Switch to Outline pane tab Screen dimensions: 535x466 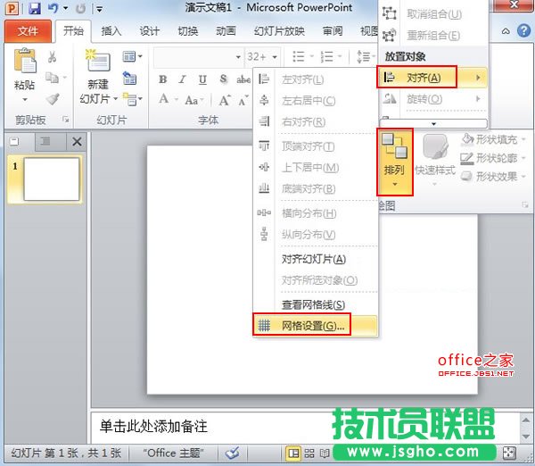pyautogui.click(x=45, y=141)
